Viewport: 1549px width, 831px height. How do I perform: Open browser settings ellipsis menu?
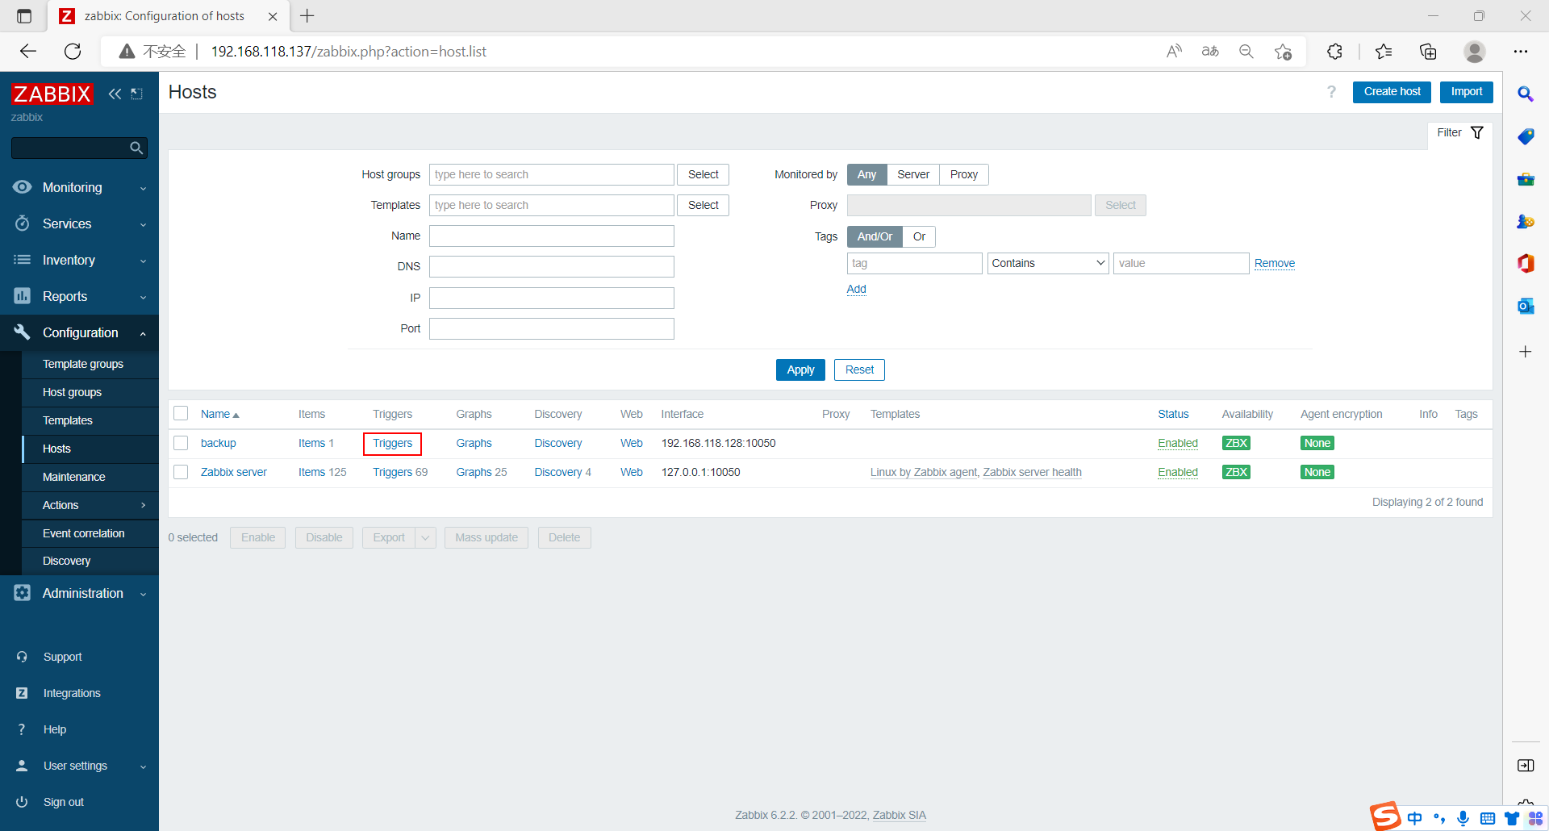point(1521,52)
